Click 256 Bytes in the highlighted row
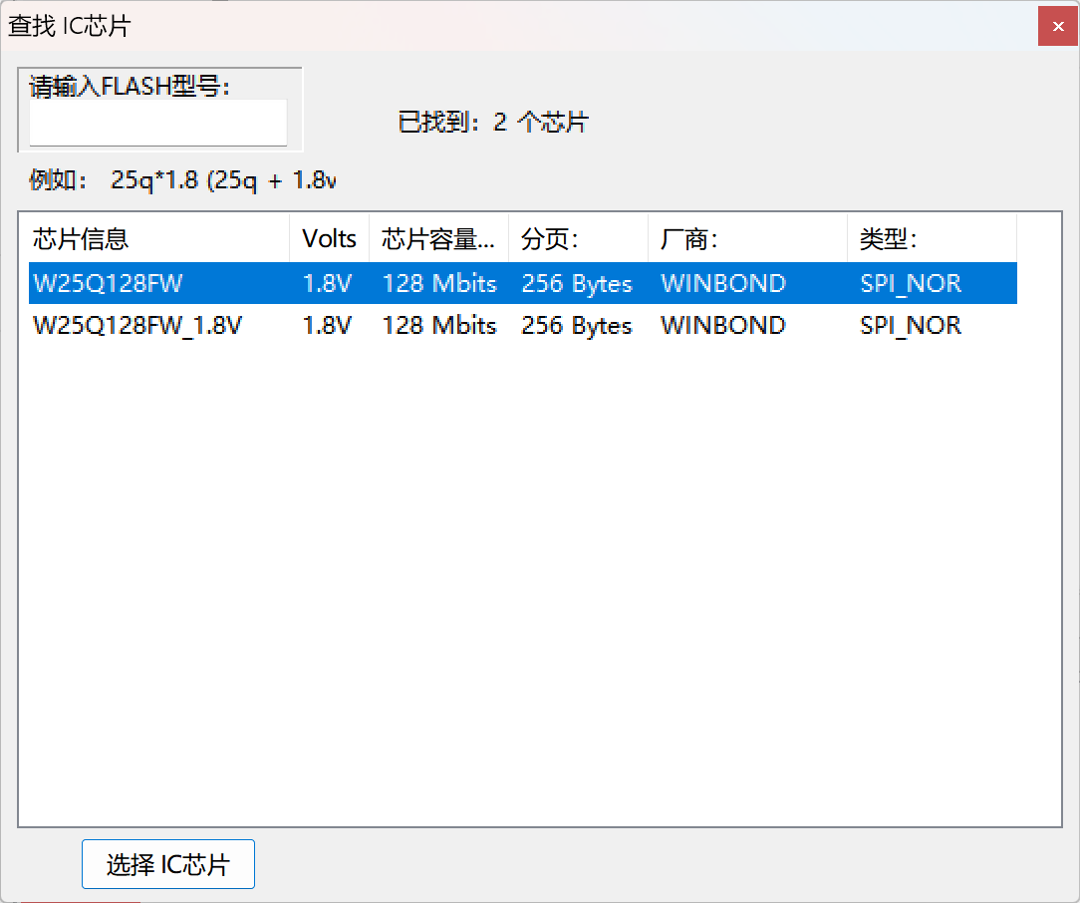This screenshot has height=903, width=1080. (576, 284)
